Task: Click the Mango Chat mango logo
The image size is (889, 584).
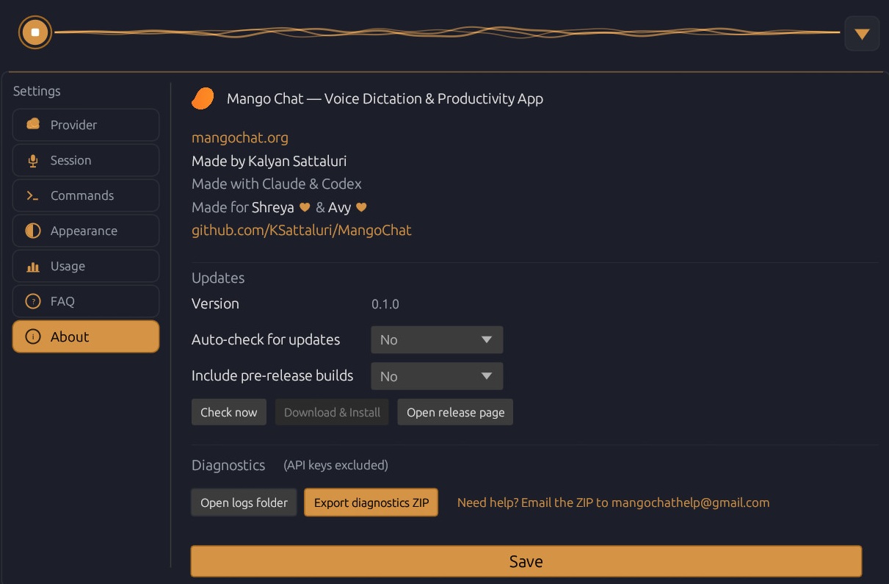Action: pyautogui.click(x=203, y=98)
